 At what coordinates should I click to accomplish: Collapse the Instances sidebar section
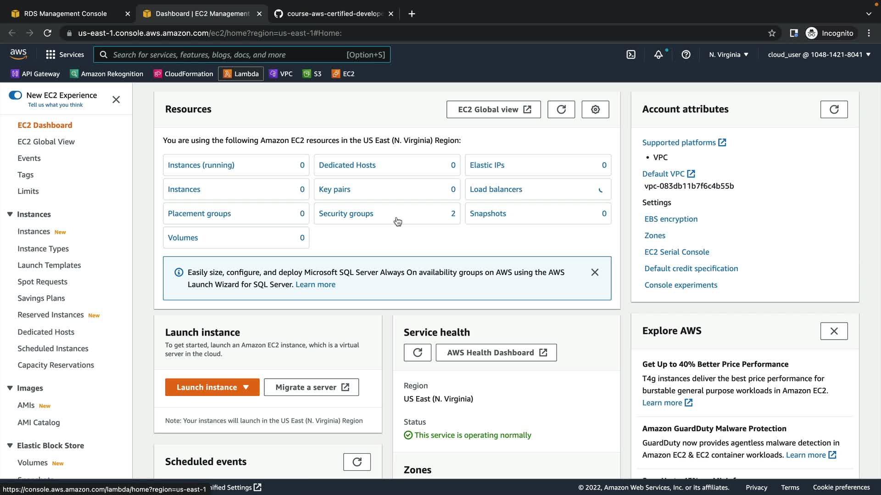[x=10, y=214]
